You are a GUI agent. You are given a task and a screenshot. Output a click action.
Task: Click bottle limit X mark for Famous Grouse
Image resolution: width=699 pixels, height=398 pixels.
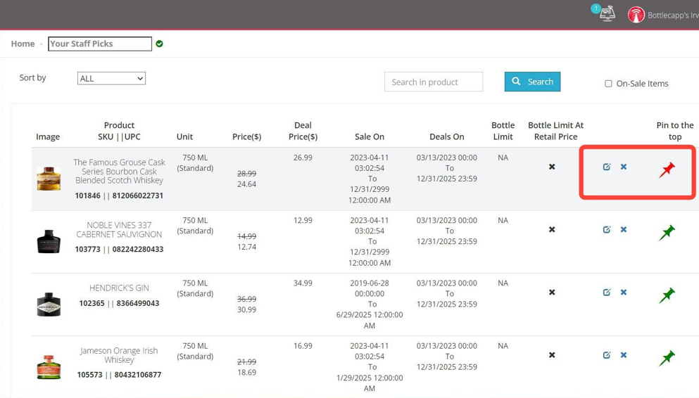click(552, 167)
